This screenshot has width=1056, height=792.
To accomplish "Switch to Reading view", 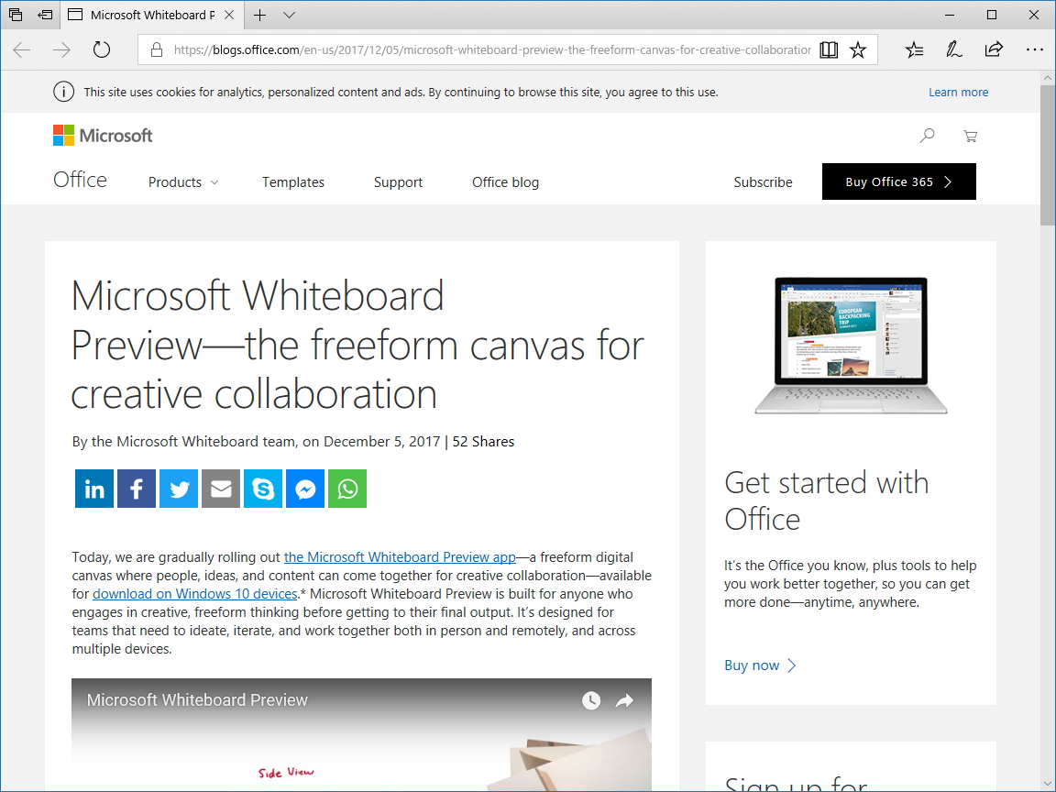I will [x=829, y=49].
